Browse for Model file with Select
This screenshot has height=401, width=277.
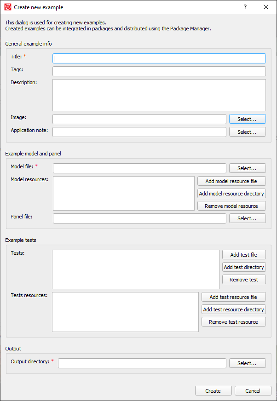coord(247,168)
